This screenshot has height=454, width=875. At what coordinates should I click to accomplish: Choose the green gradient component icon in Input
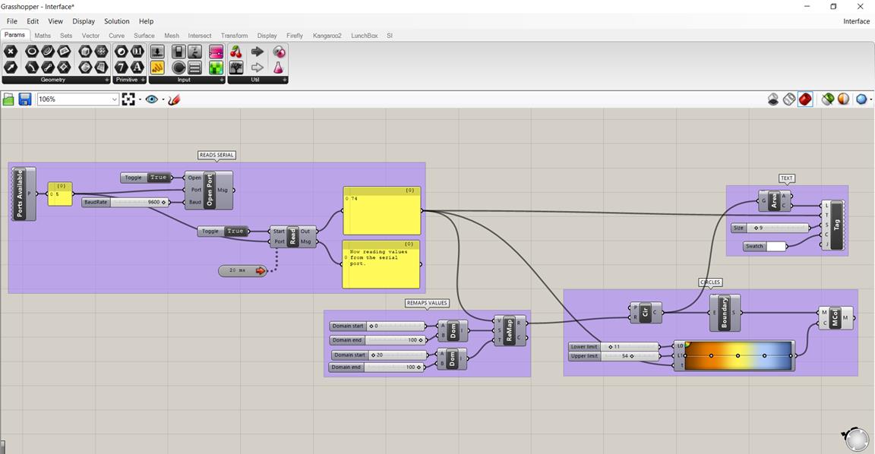pyautogui.click(x=216, y=68)
